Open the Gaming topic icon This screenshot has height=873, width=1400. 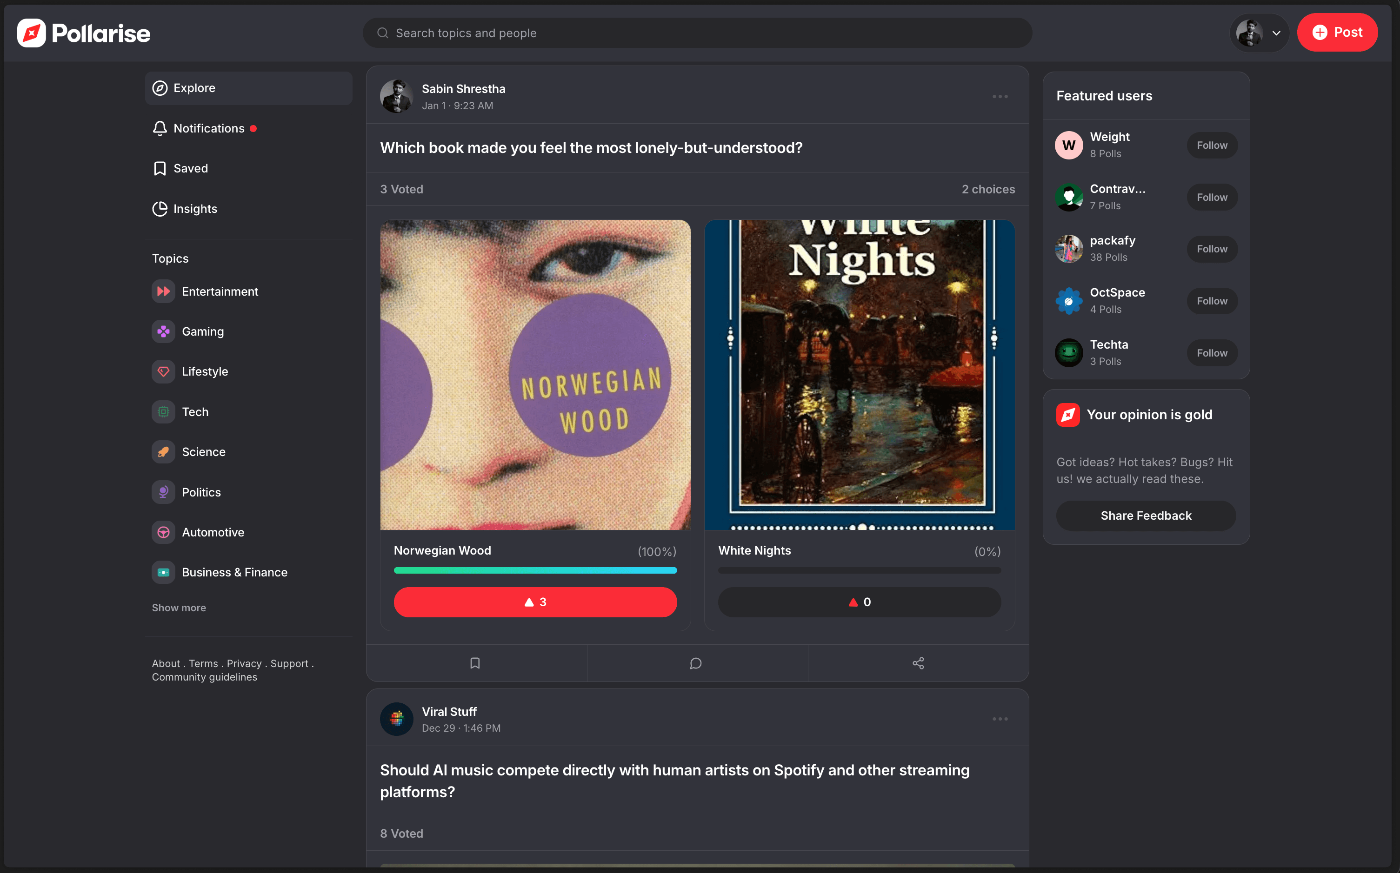(163, 331)
